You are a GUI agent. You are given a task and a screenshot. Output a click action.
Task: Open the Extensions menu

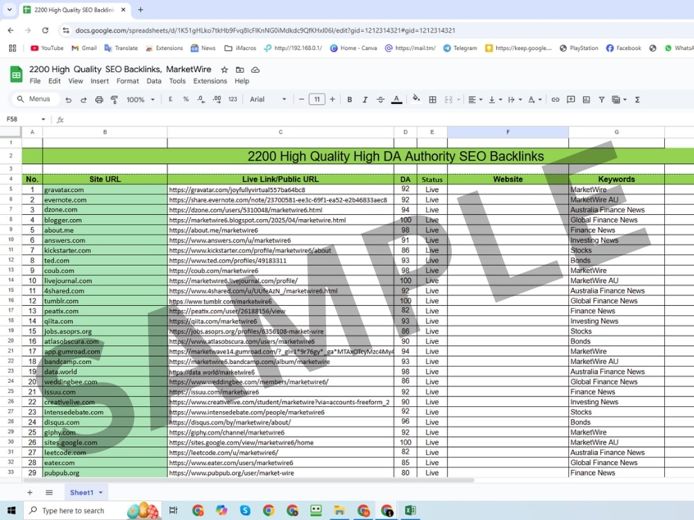(210, 81)
